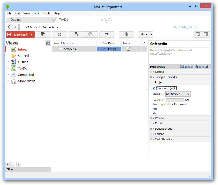
Task: Click Expand all link
Action: pyautogui.click(x=201, y=67)
